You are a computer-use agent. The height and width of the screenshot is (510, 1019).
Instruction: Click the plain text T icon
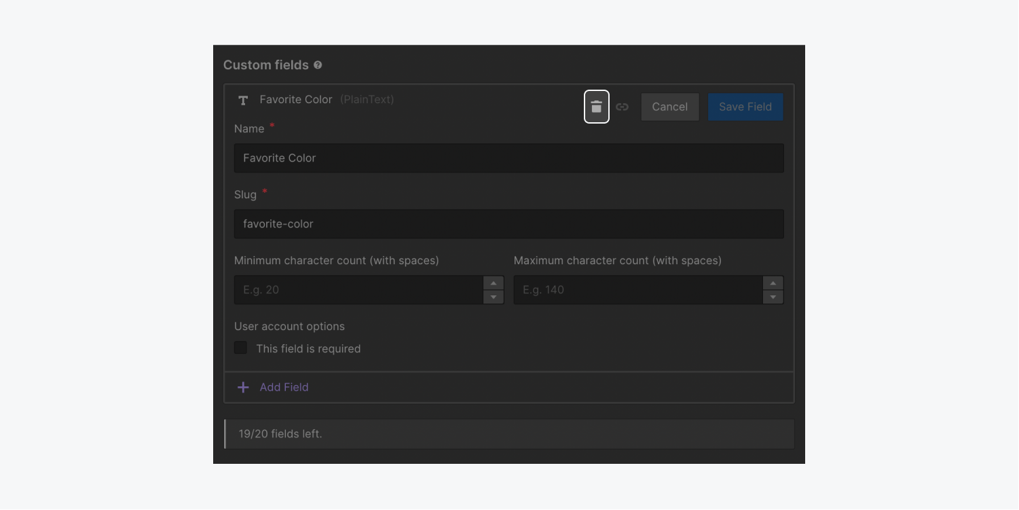tap(243, 100)
